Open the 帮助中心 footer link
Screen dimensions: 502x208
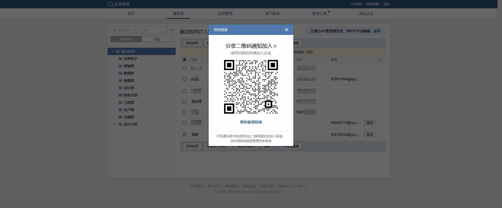285,186
